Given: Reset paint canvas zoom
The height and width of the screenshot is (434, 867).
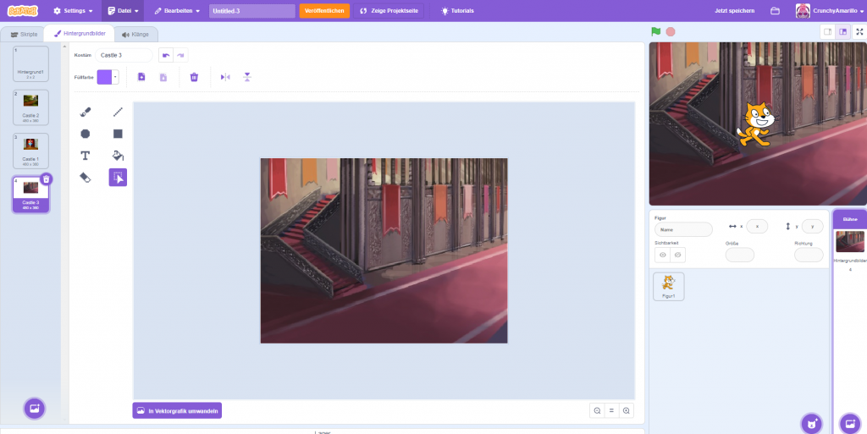Looking at the screenshot, I should tap(611, 411).
